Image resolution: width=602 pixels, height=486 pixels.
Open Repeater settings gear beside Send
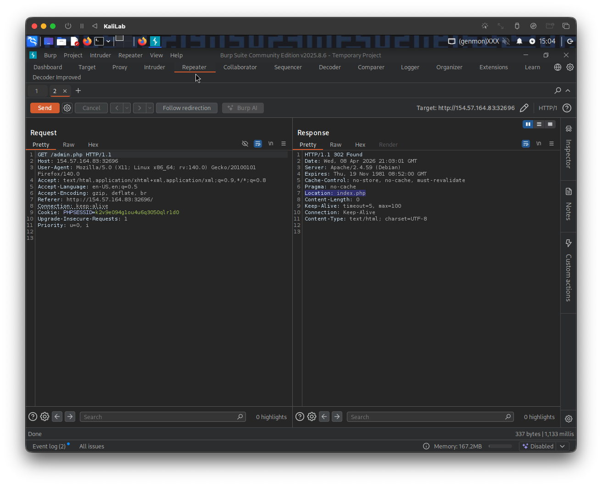pyautogui.click(x=67, y=108)
